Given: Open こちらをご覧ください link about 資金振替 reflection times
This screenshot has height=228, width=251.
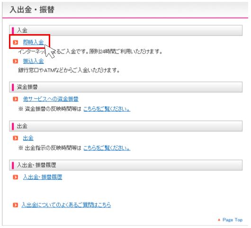Looking at the screenshot, I should coord(107,109).
